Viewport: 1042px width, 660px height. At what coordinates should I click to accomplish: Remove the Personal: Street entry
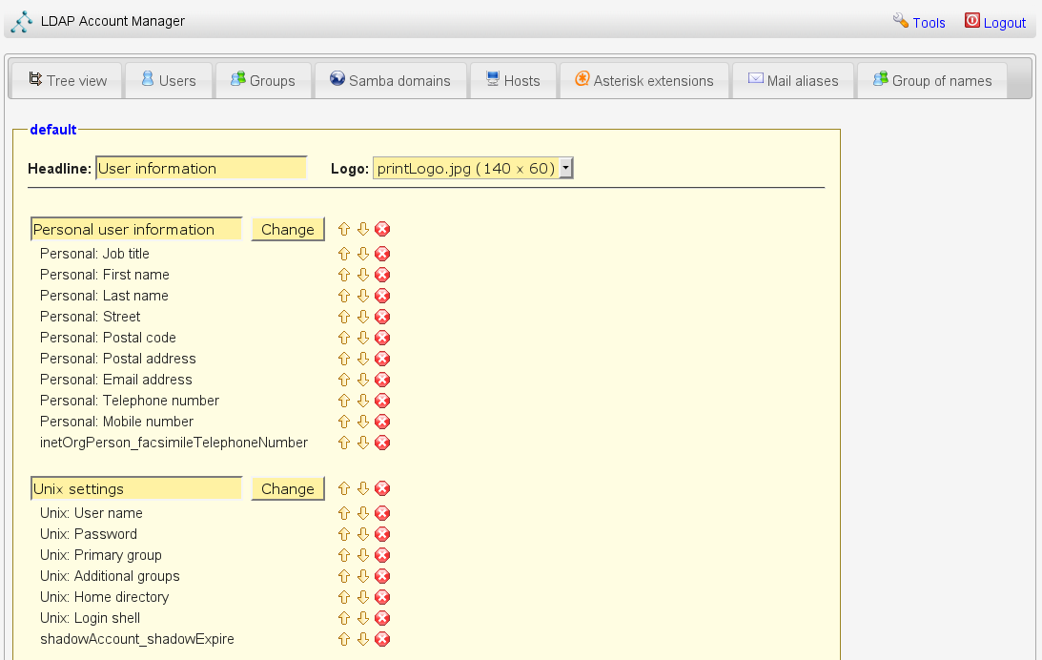pos(382,317)
